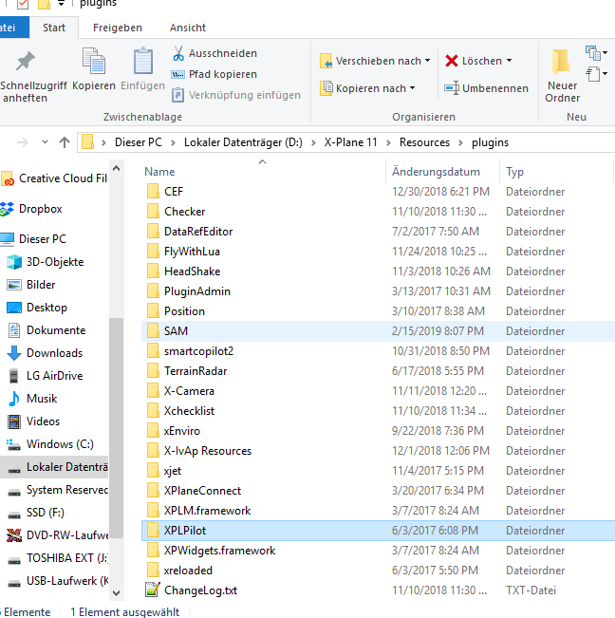Switch to the Freigeben ribbon tab
The image size is (615, 618).
(118, 28)
